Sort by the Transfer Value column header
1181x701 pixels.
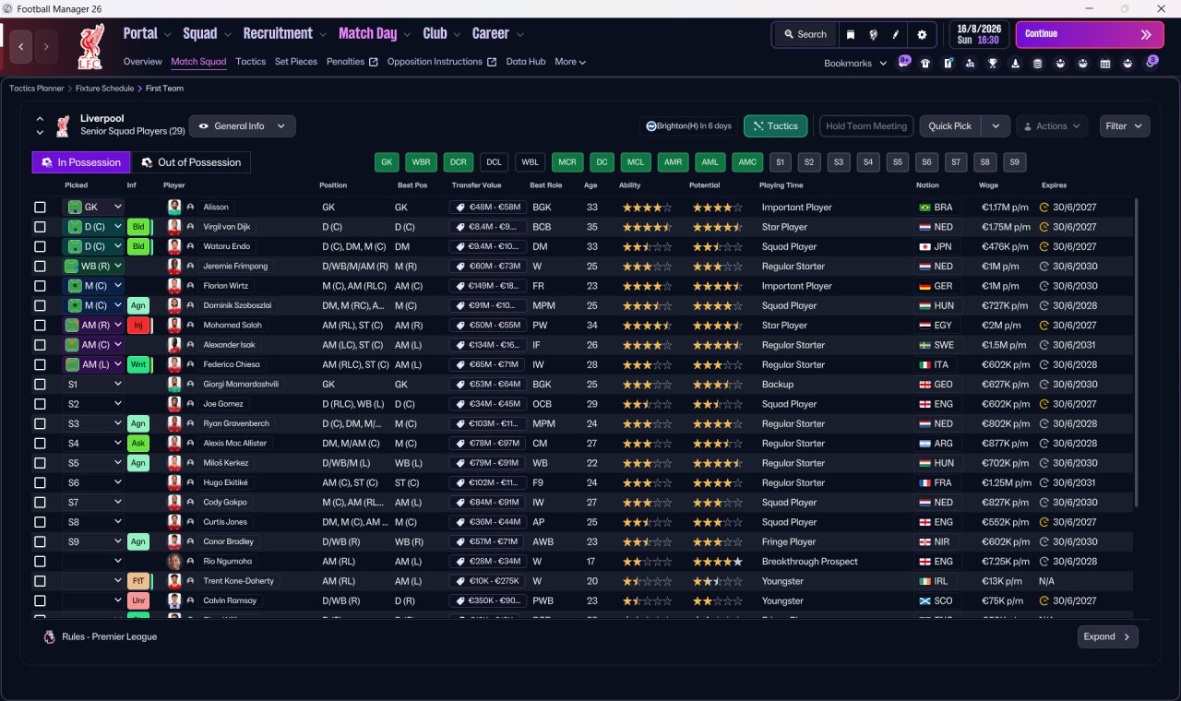477,185
